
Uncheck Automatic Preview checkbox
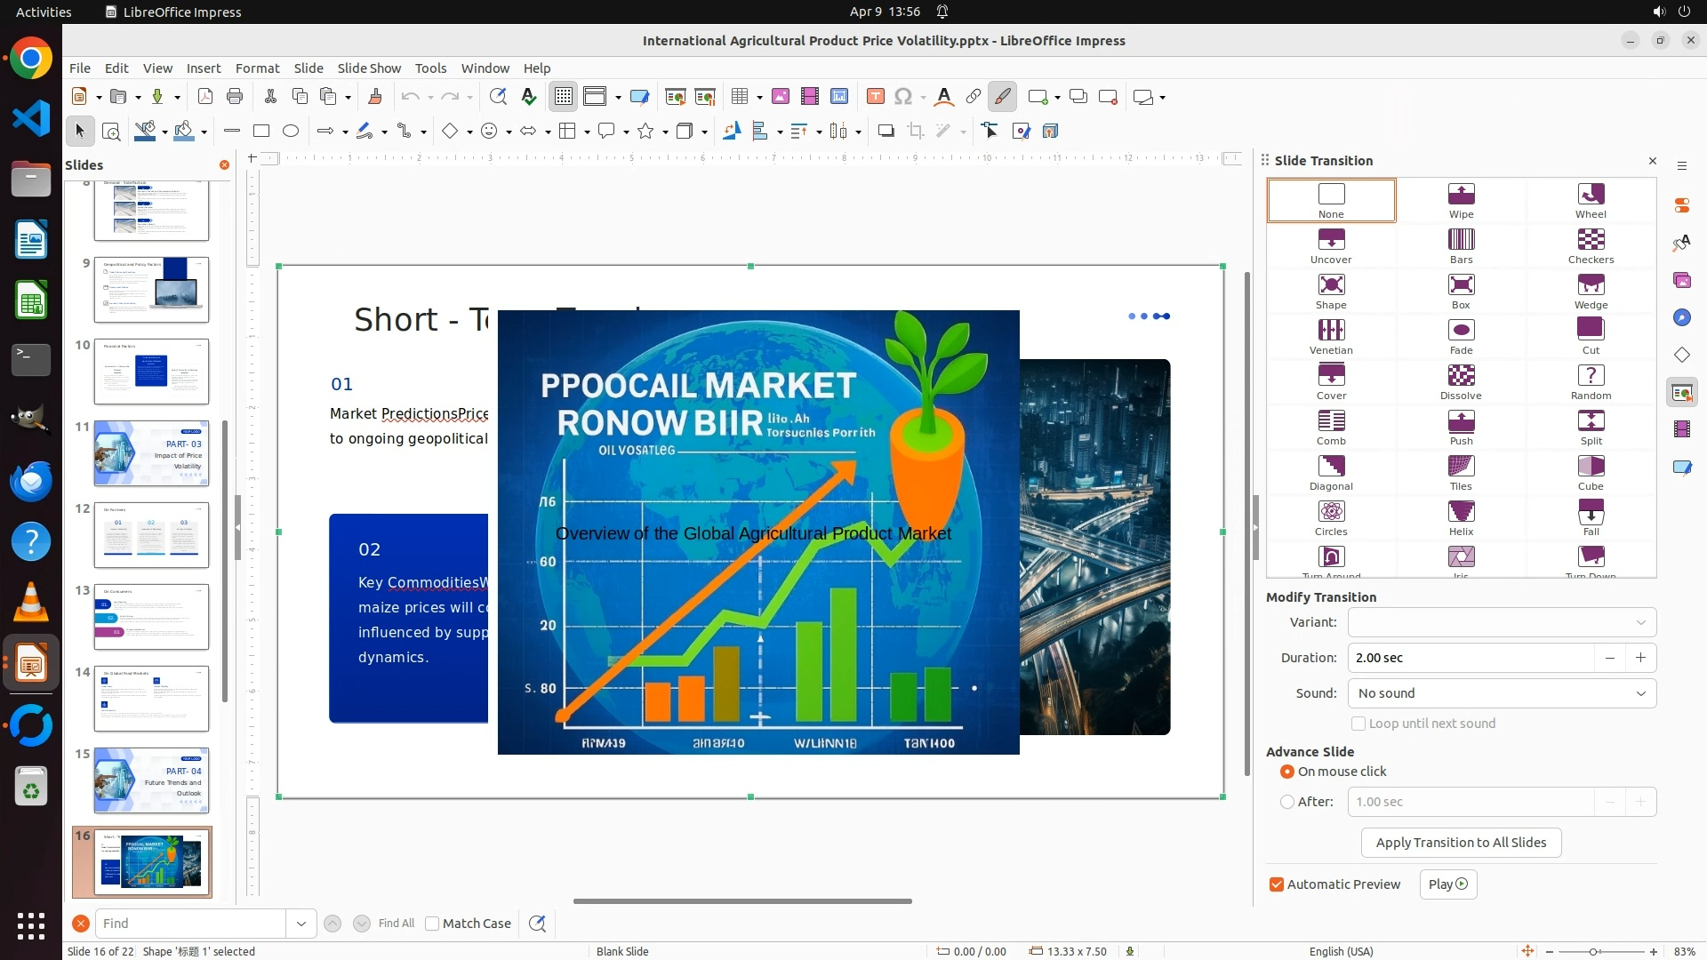pos(1277,884)
